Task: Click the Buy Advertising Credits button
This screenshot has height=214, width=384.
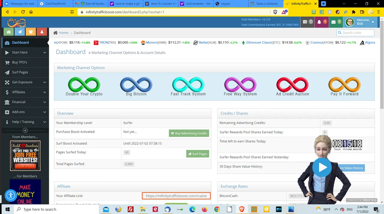Action: [x=189, y=133]
